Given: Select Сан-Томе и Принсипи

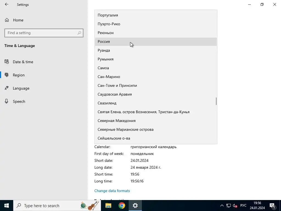Looking at the screenshot, I should click(x=156, y=86).
